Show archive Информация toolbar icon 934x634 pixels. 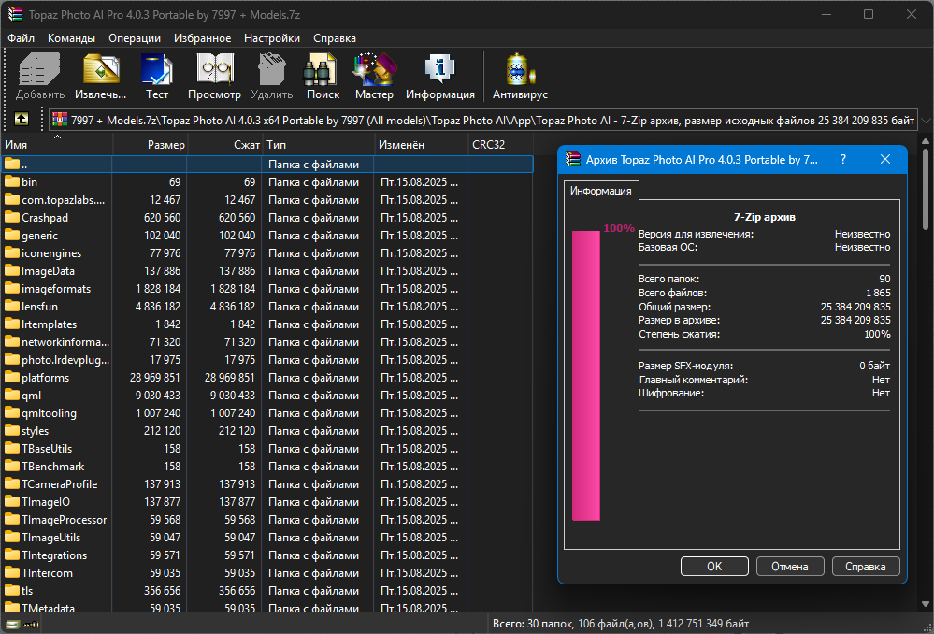[x=439, y=69]
